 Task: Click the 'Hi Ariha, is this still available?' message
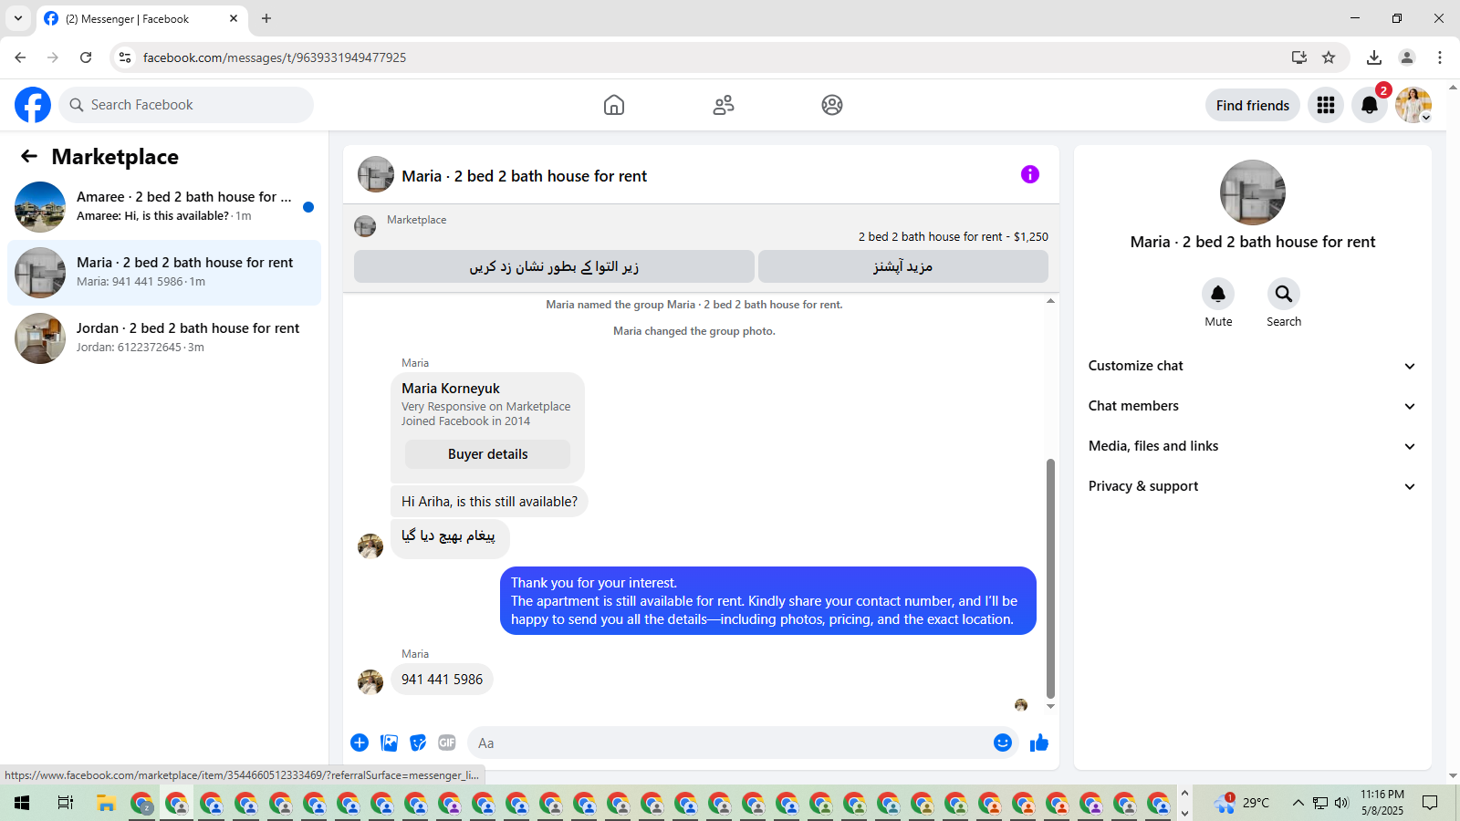pyautogui.click(x=489, y=502)
